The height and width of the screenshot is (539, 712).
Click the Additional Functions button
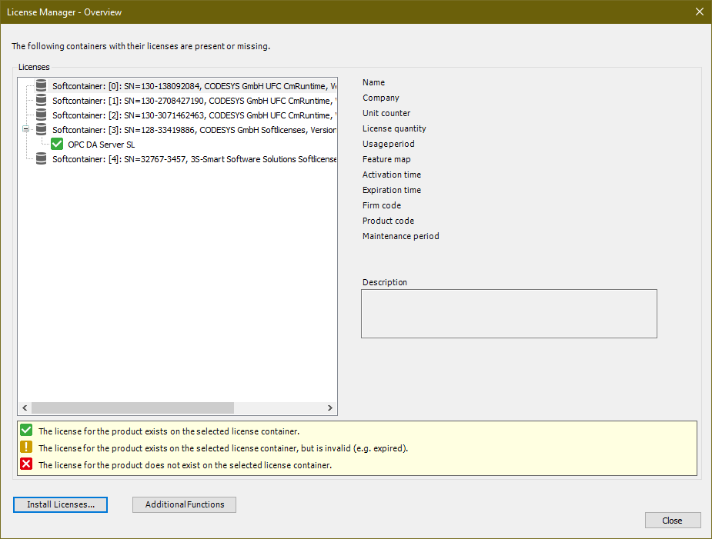click(184, 504)
